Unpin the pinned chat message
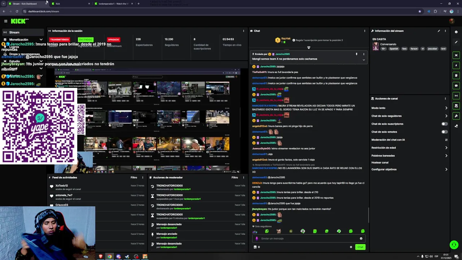The width and height of the screenshot is (462, 260). point(356,54)
